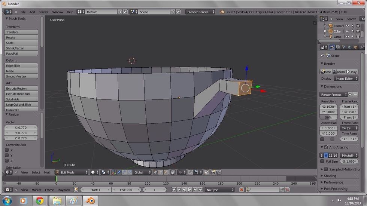
Task: Toggle the 3D manipulator widget icon
Action: (x=113, y=172)
